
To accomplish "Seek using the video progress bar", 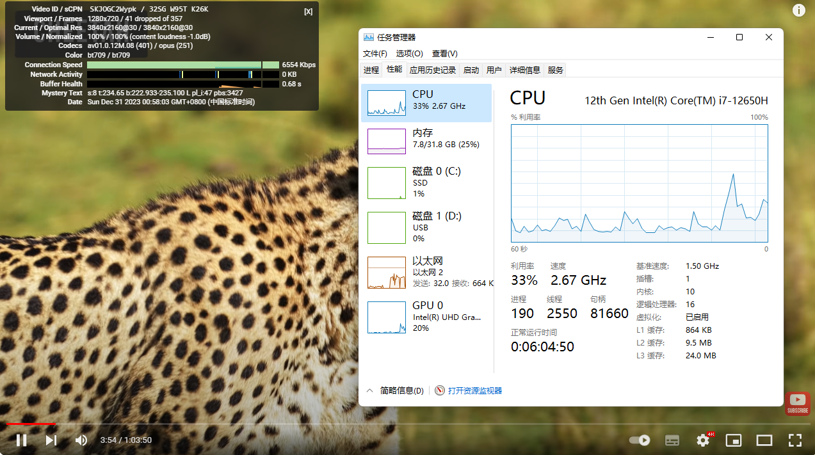I will pos(410,424).
